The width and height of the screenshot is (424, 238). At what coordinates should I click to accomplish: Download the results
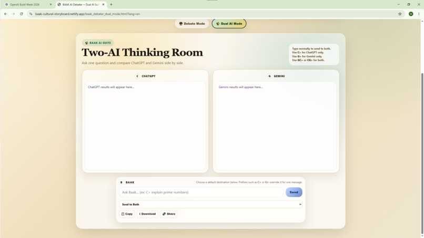tap(147, 214)
